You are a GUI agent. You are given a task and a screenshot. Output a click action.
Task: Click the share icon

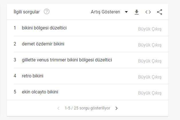pos(160,12)
